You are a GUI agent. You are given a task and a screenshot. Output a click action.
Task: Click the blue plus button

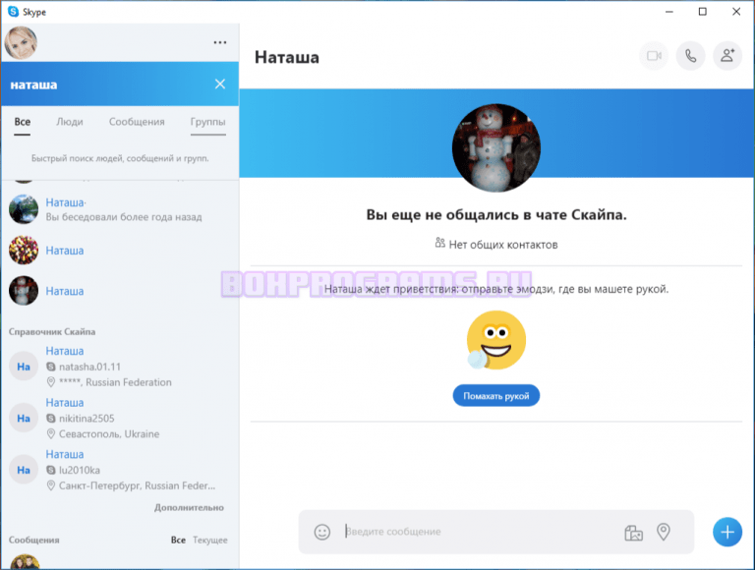point(727,532)
